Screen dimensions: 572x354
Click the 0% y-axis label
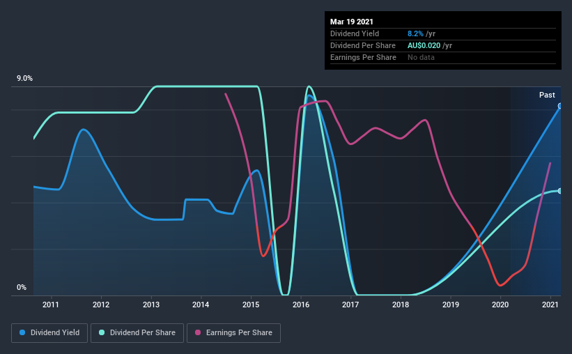[22, 288]
